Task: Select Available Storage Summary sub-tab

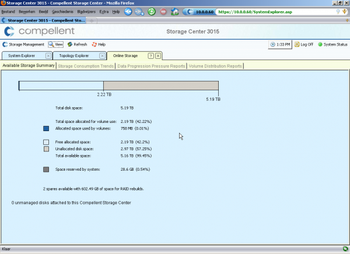Action: 29,66
